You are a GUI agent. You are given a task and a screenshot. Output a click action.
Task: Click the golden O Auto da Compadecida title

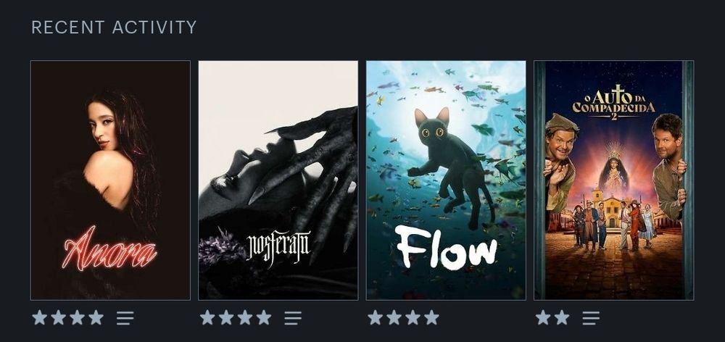(x=614, y=103)
